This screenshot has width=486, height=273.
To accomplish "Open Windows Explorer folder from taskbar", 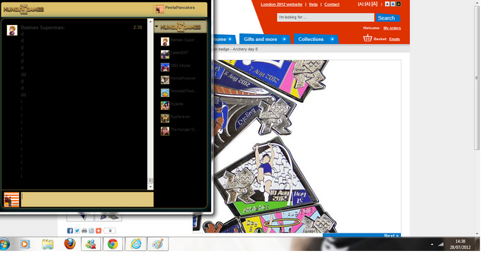I will (47, 244).
